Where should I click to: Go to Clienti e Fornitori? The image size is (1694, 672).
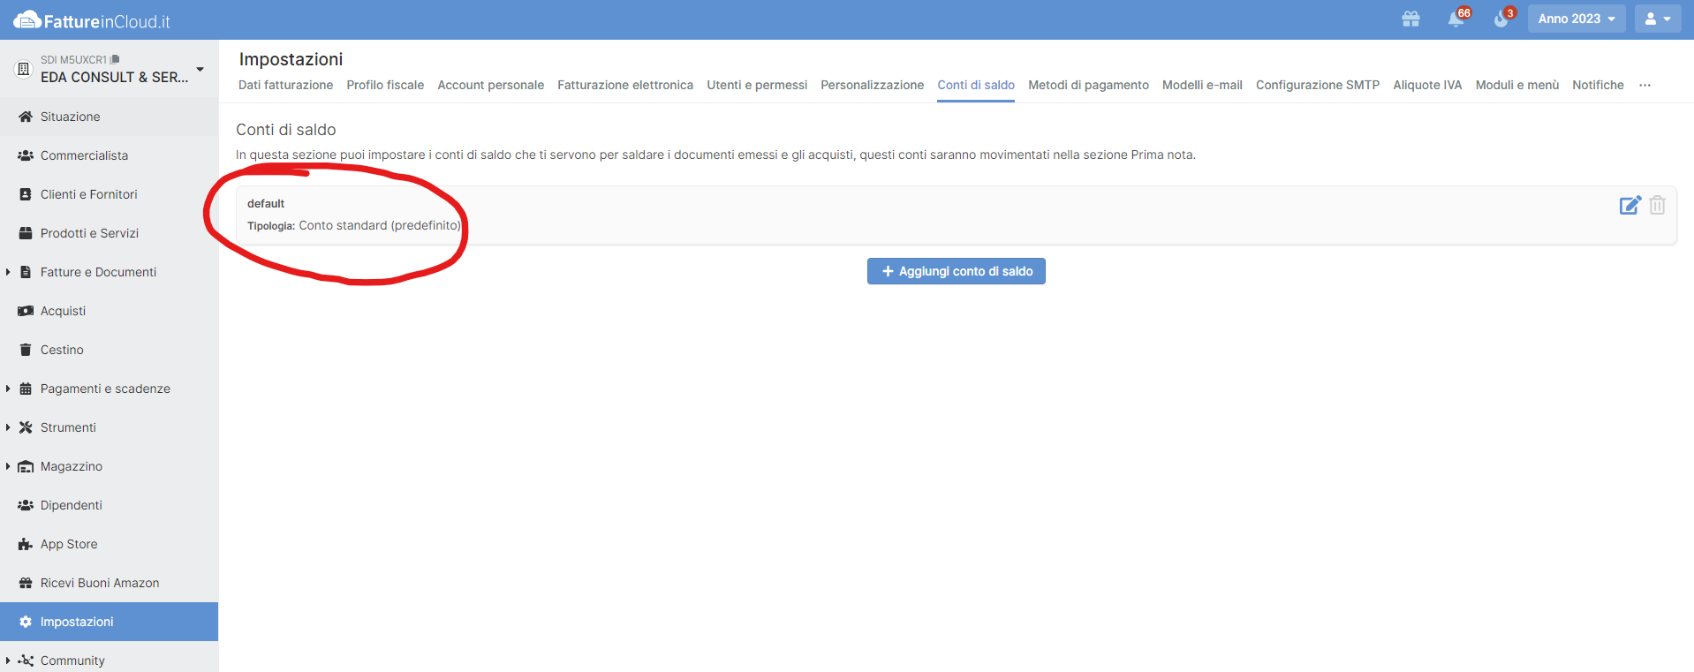coord(88,194)
